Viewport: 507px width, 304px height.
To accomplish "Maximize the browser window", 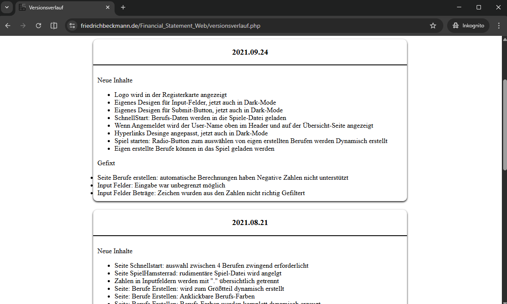I will (x=479, y=7).
